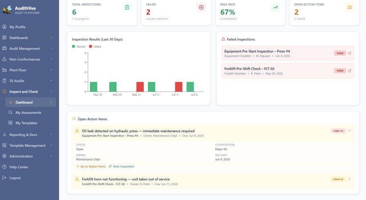This screenshot has width=366, height=200.
Task: Open My Profile menu item
Action: [29, 27]
